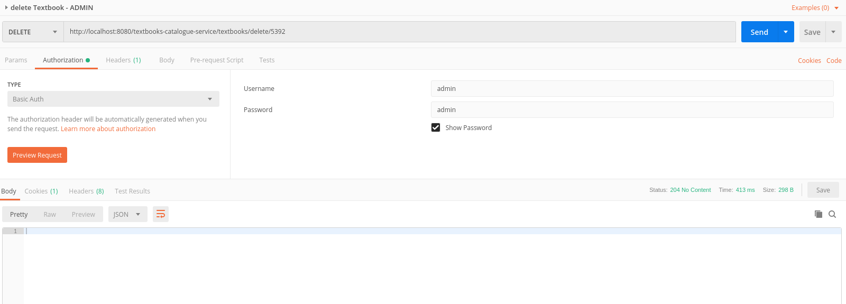Open the Cookies link
846x304 pixels.
pyautogui.click(x=810, y=61)
